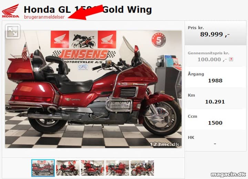
Task: Click the Honda GL 1500 Gold Wing title
Action: tap(88, 10)
